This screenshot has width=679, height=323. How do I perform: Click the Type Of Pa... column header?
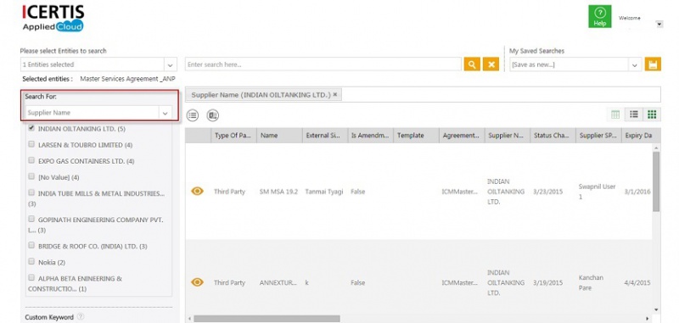click(234, 136)
